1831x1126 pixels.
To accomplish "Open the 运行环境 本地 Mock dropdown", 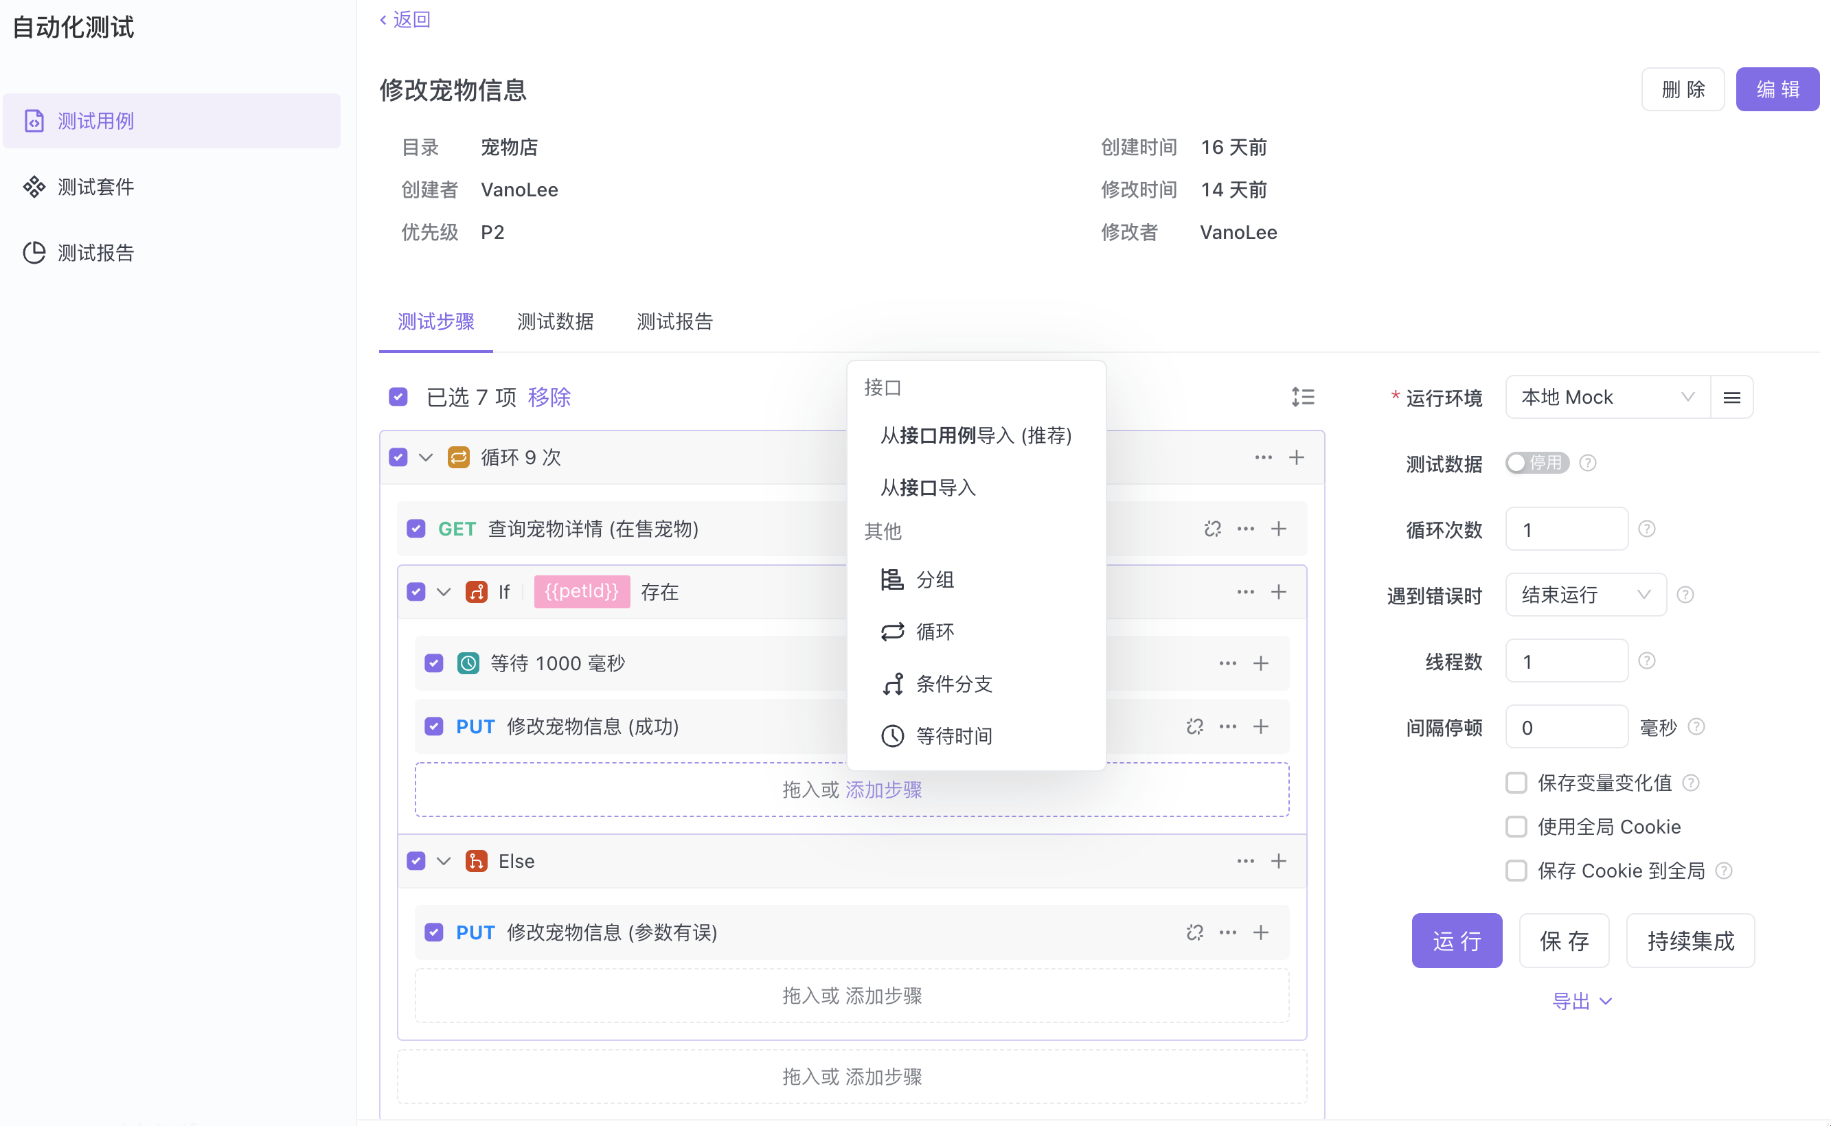I will click(1608, 397).
